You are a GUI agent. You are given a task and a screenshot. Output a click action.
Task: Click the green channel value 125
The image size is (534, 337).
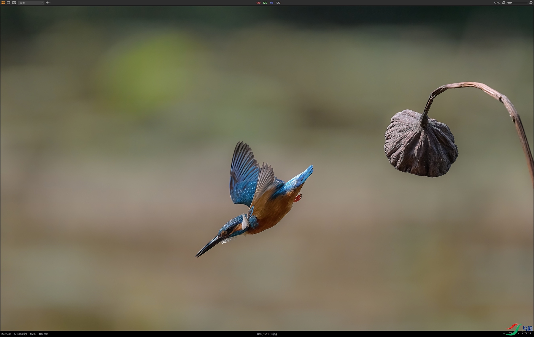265,3
